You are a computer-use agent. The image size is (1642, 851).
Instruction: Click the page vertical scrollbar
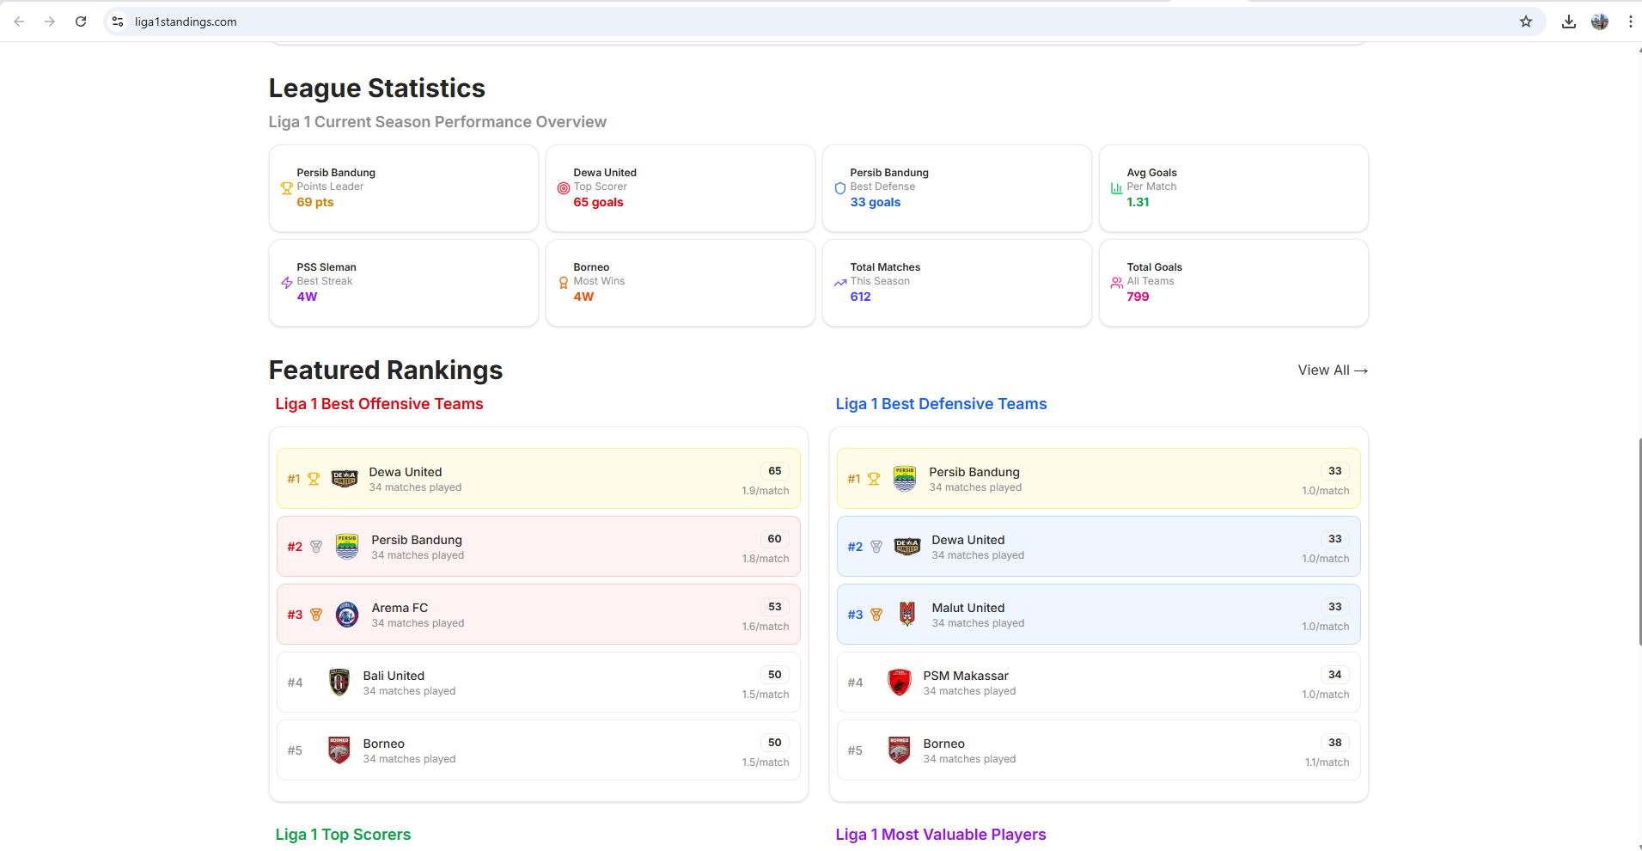1639,542
